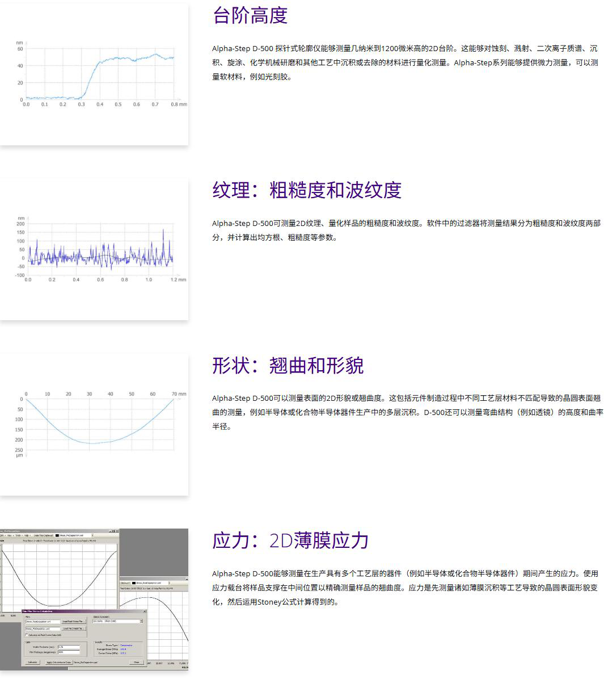The height and width of the screenshot is (679, 604).
Task: Click the Wafer Thickness input field
Action: 69,647
